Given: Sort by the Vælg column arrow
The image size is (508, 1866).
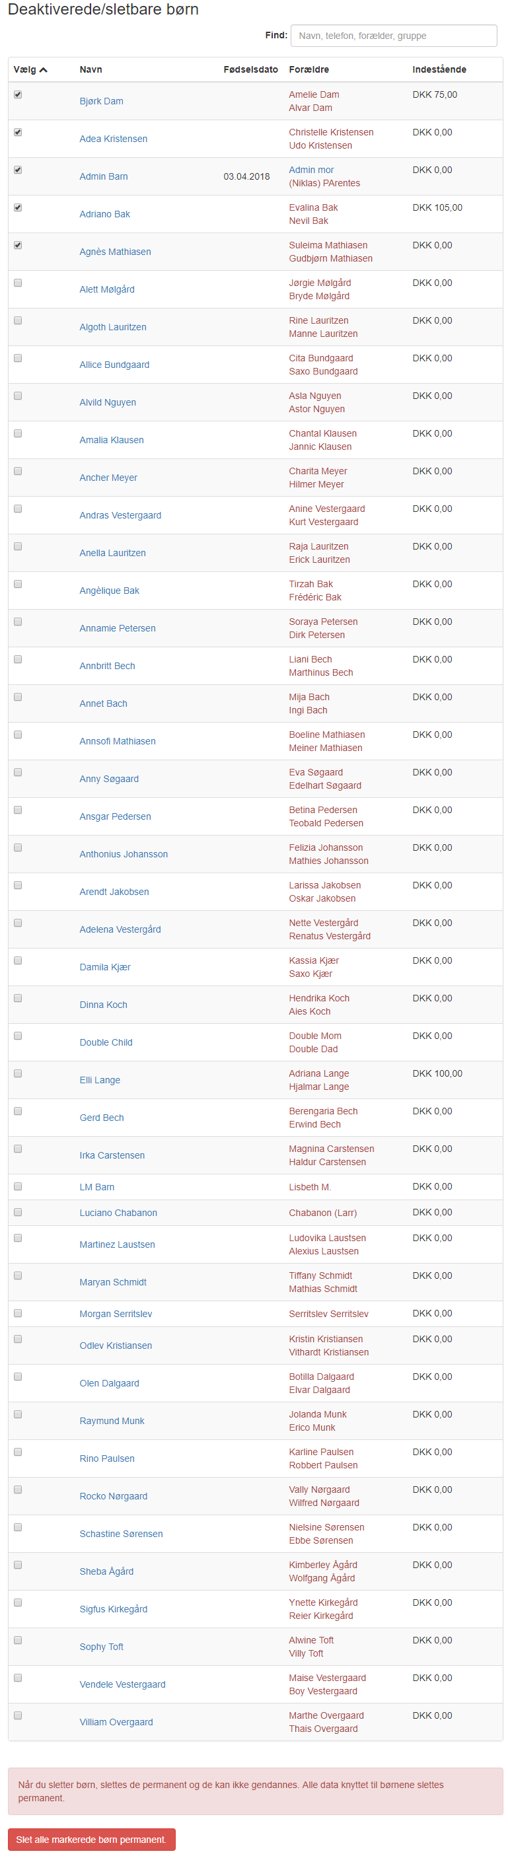Looking at the screenshot, I should tap(43, 69).
